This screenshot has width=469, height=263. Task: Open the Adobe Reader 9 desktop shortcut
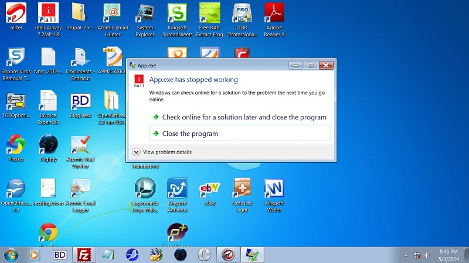[x=274, y=14]
